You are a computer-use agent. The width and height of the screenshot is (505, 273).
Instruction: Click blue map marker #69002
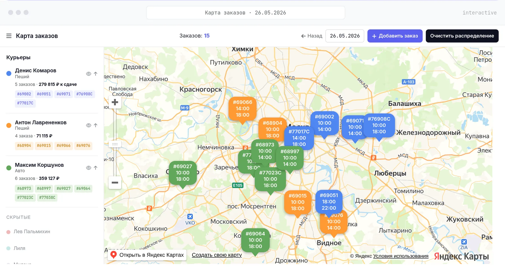325,123
